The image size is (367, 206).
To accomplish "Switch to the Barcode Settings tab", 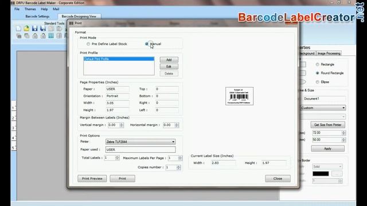I will [37, 17].
